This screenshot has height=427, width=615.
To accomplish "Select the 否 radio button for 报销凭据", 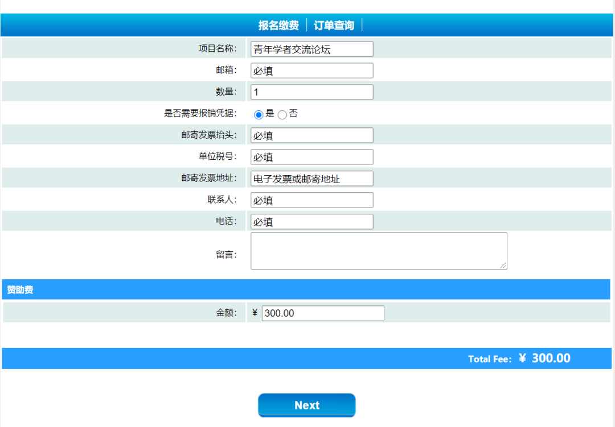I will 282,114.
